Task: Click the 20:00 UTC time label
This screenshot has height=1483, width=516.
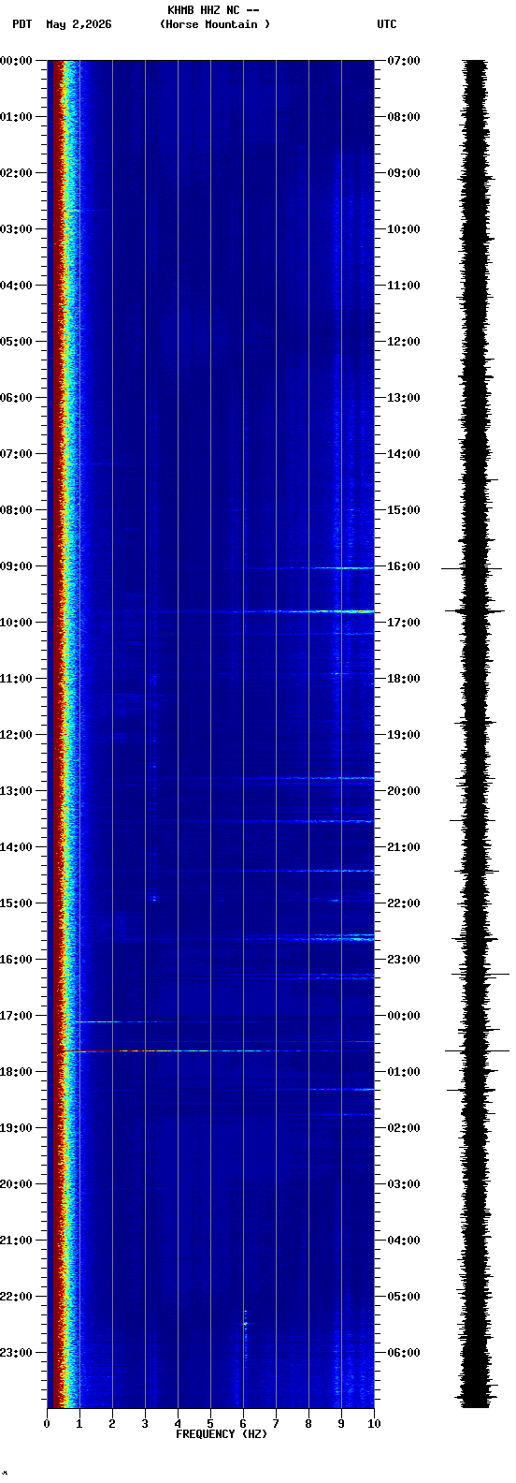Action: coord(404,791)
